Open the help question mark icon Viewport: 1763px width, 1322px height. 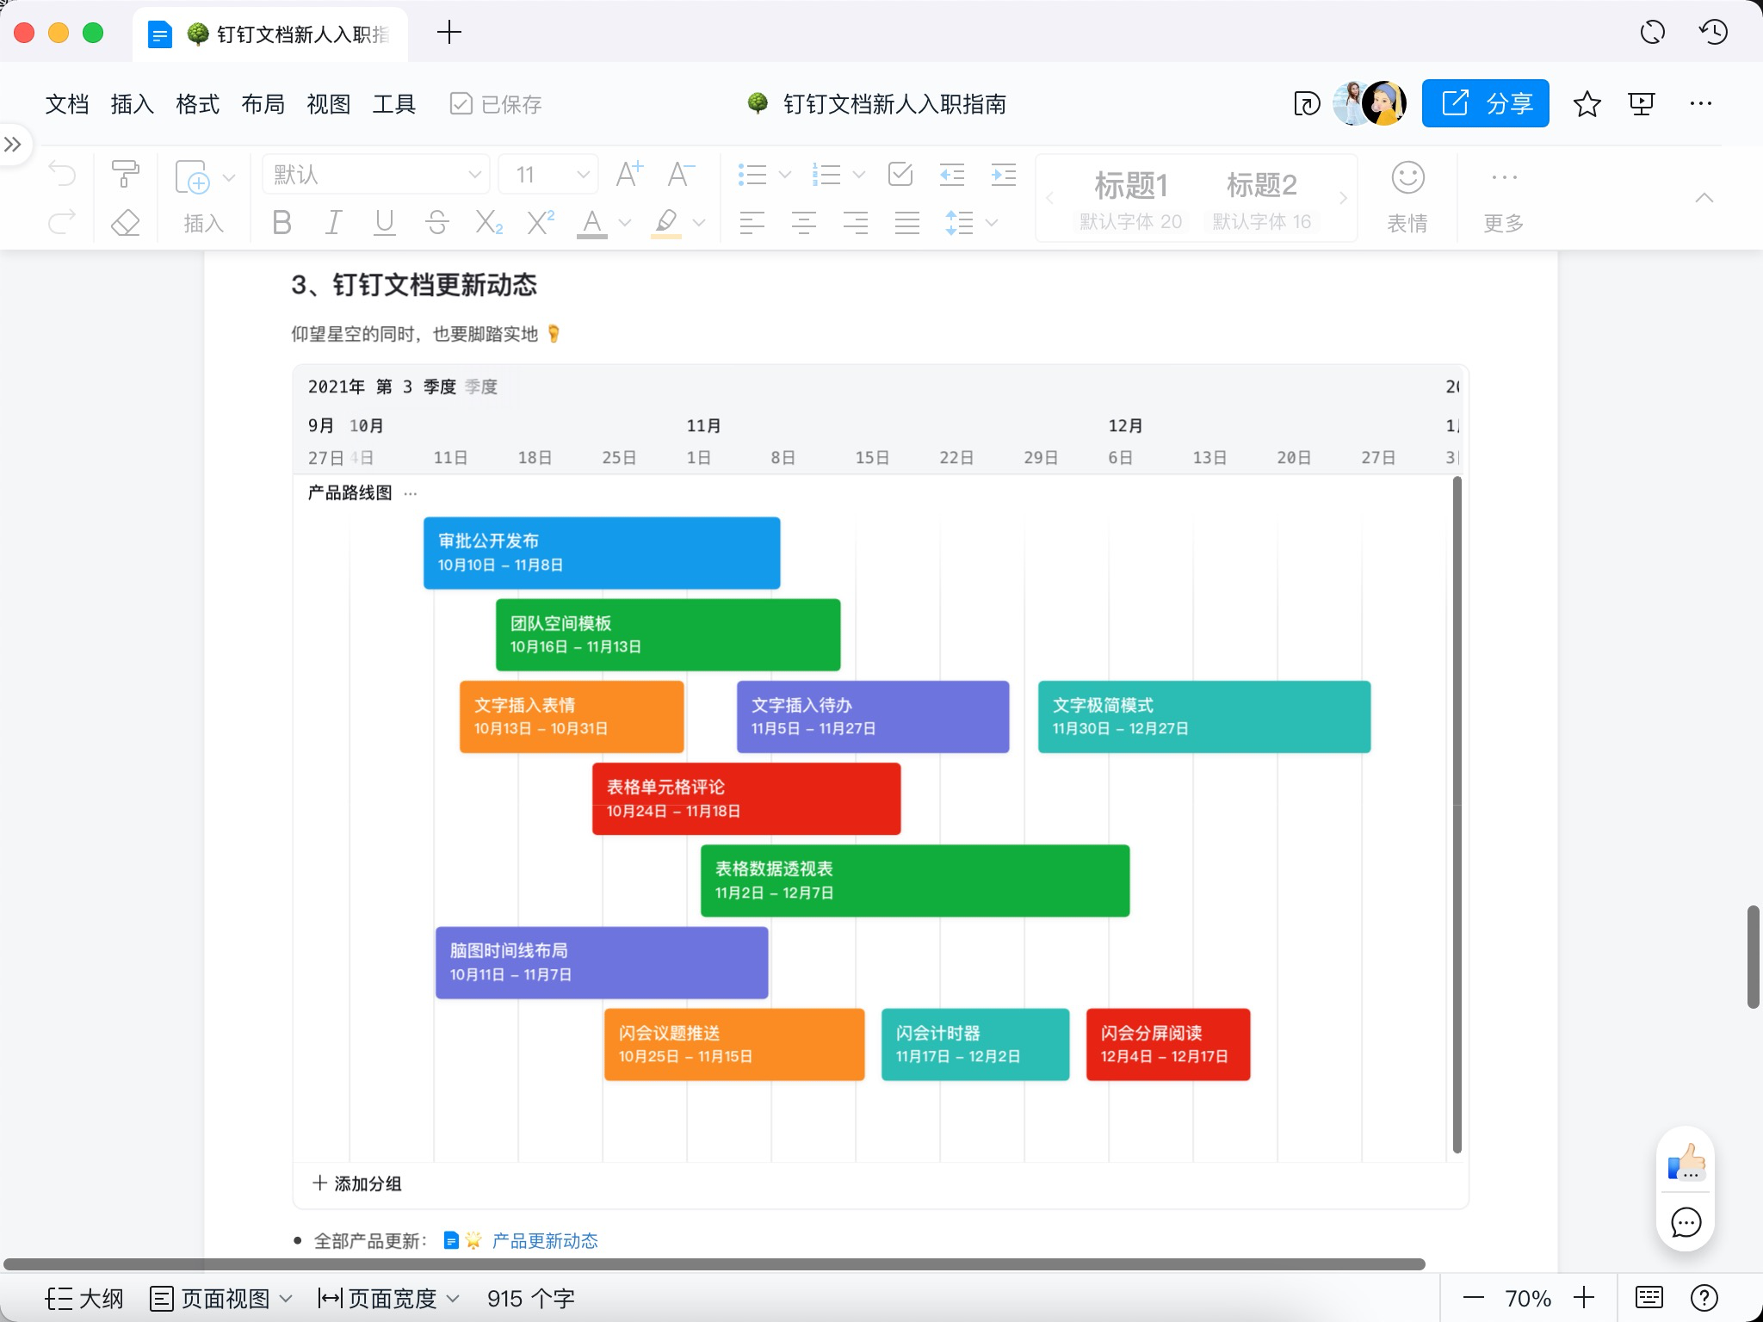1704,1298
